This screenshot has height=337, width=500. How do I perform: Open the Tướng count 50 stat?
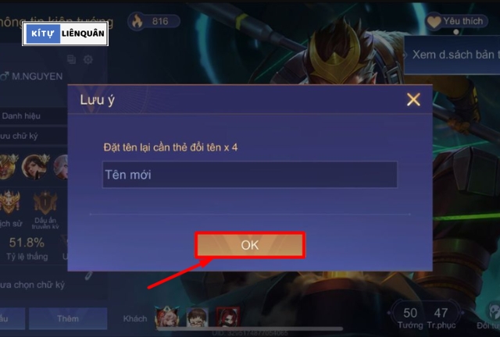(x=410, y=317)
